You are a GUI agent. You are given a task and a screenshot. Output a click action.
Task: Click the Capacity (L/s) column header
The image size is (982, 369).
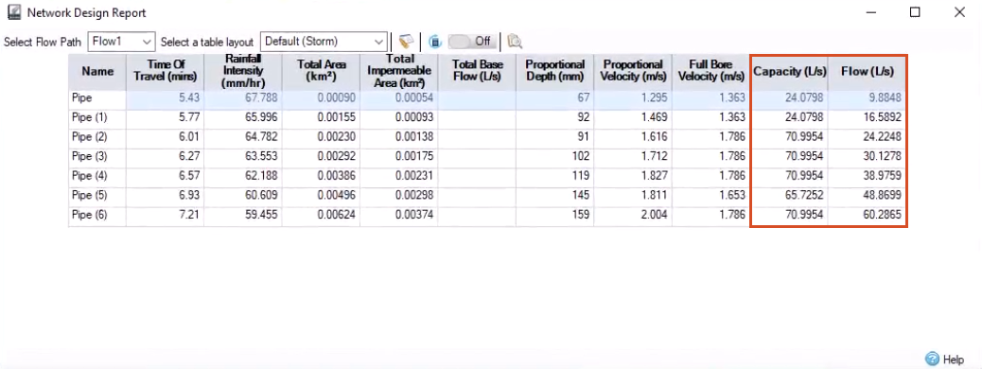coord(789,72)
